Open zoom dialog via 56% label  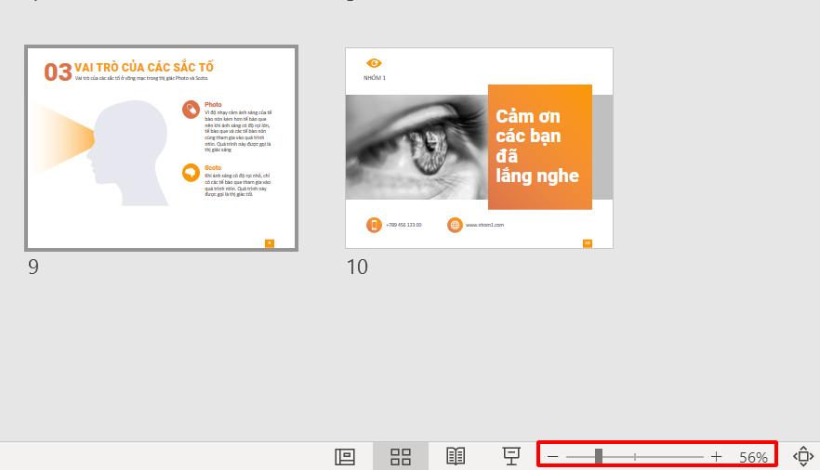pyautogui.click(x=754, y=458)
